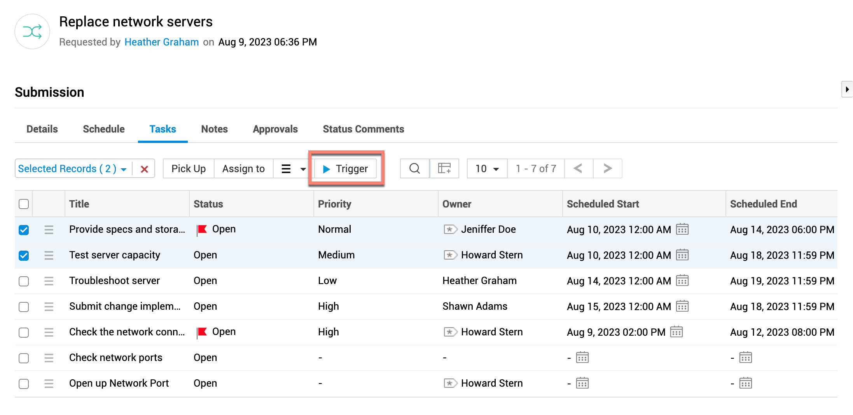The width and height of the screenshot is (853, 415).
Task: Open the Approvals tab
Action: pyautogui.click(x=275, y=129)
